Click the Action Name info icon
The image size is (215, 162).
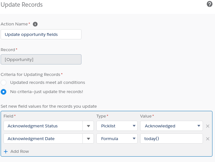coord(35,24)
